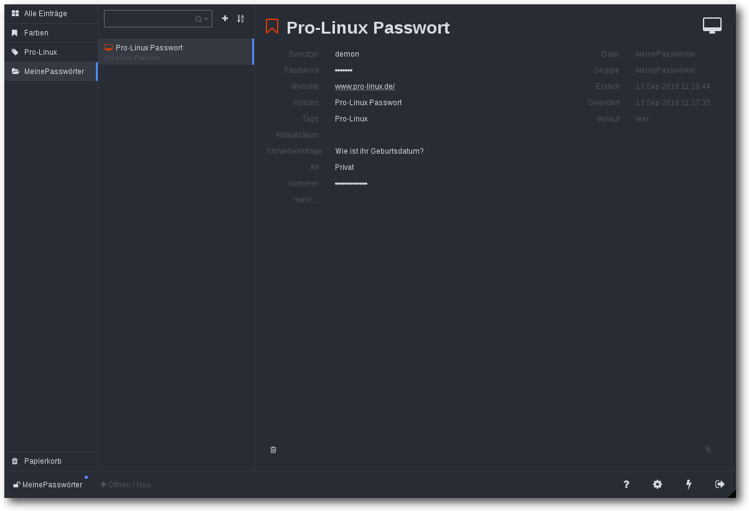The image size is (749, 511).
Task: Click the Ablaufdatum field label
Action: (297, 135)
